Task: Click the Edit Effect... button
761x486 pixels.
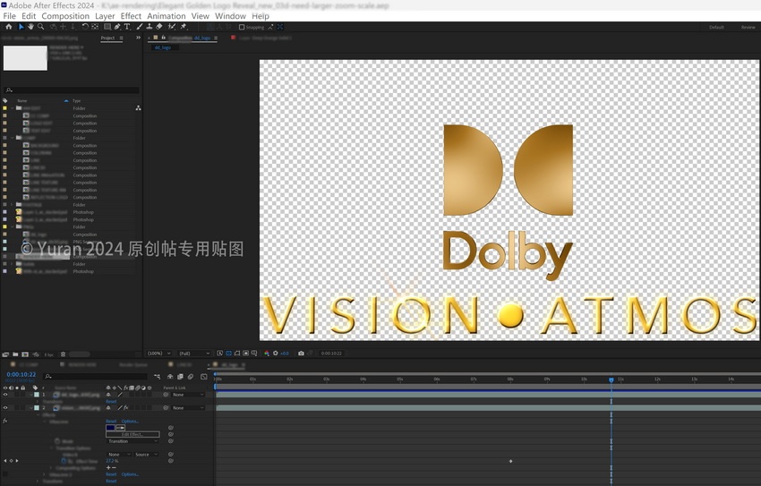Action: 133,435
